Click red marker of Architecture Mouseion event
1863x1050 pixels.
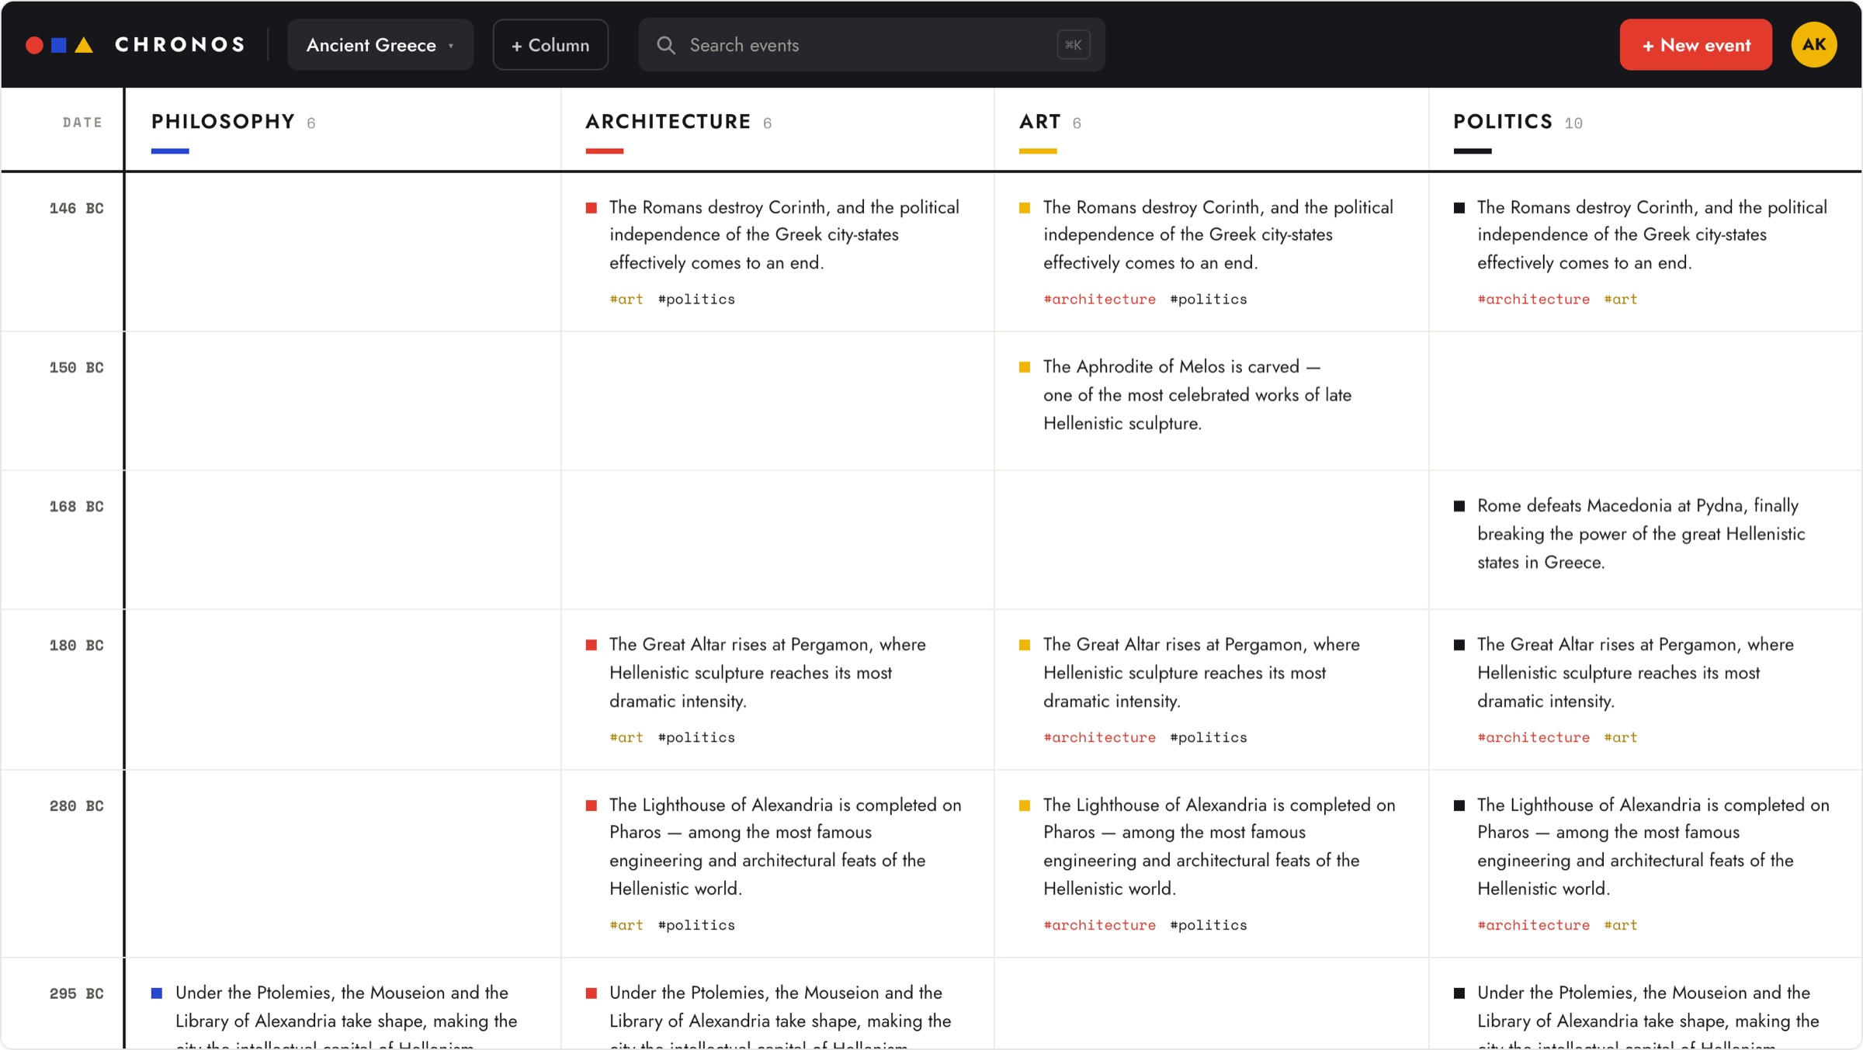pos(592,993)
